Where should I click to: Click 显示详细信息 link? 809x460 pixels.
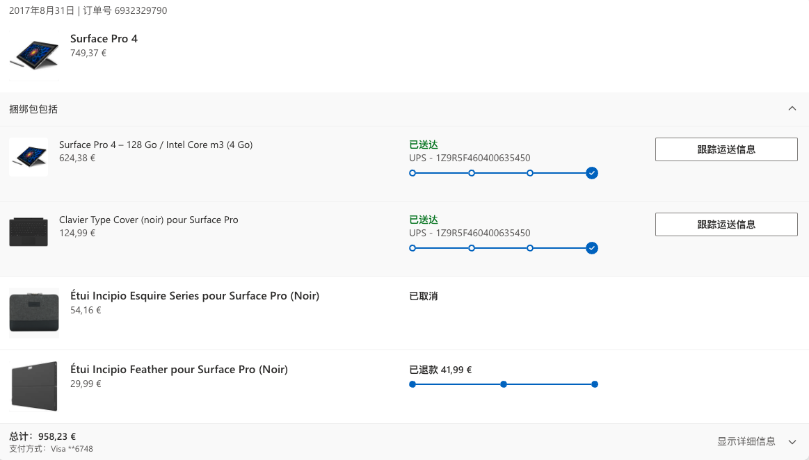point(746,441)
